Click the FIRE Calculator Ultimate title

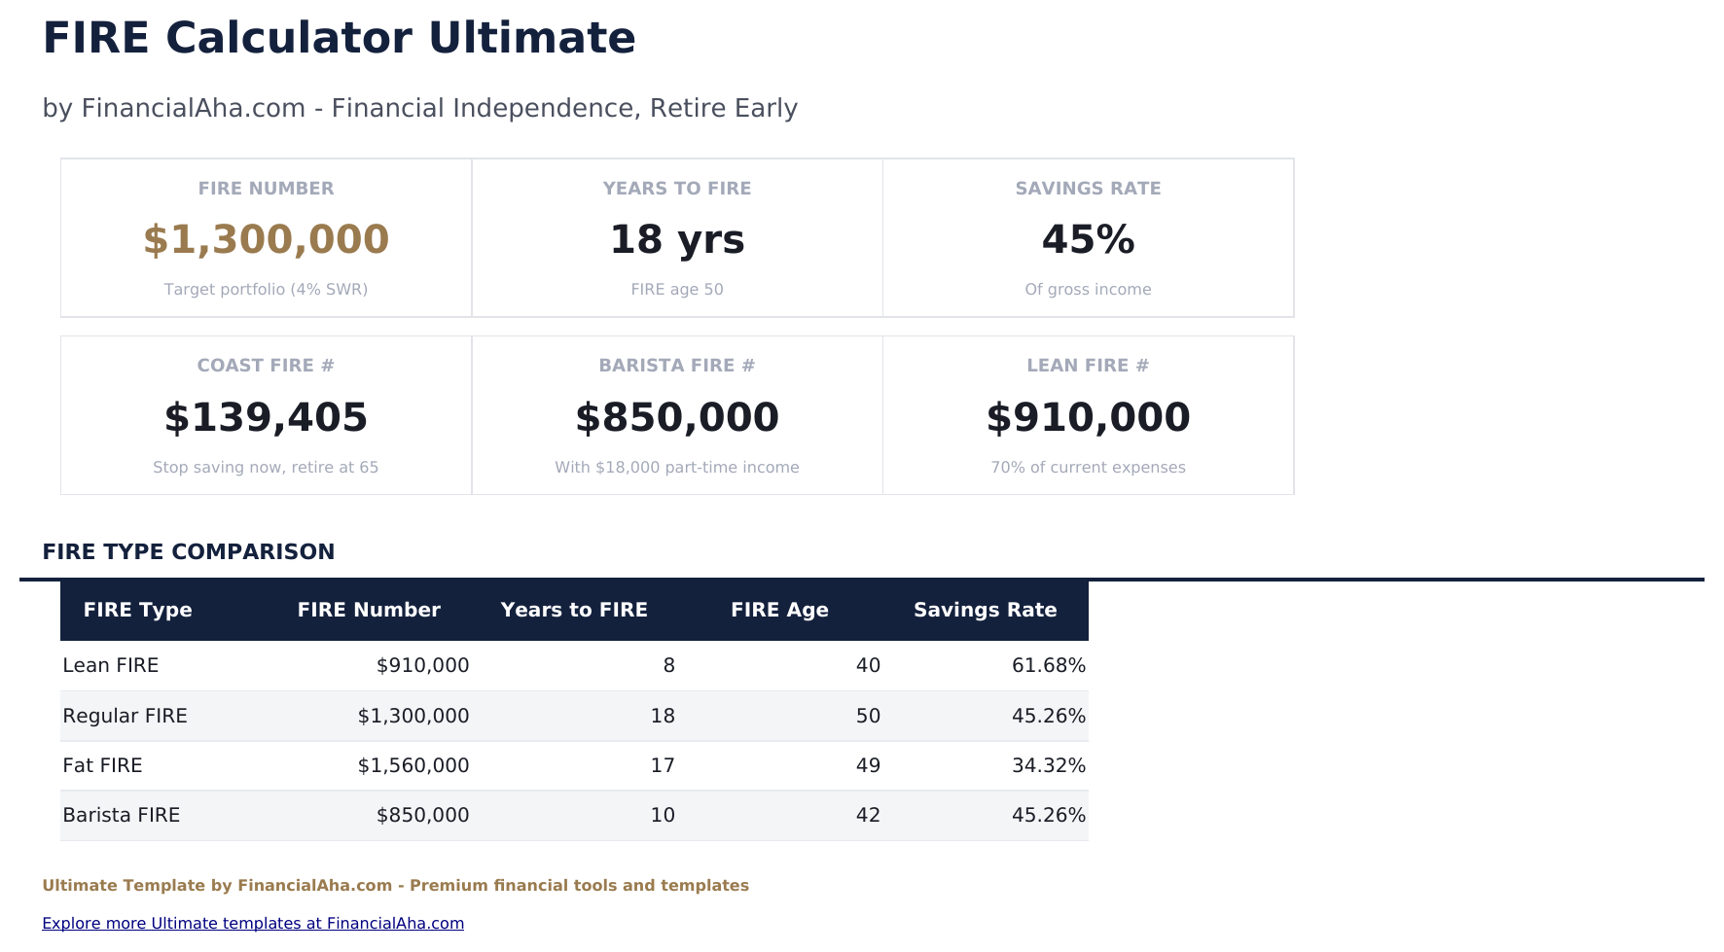coord(339,38)
